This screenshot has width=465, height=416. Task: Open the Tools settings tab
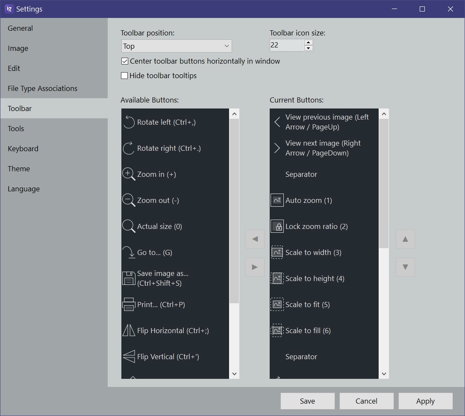tap(54, 129)
